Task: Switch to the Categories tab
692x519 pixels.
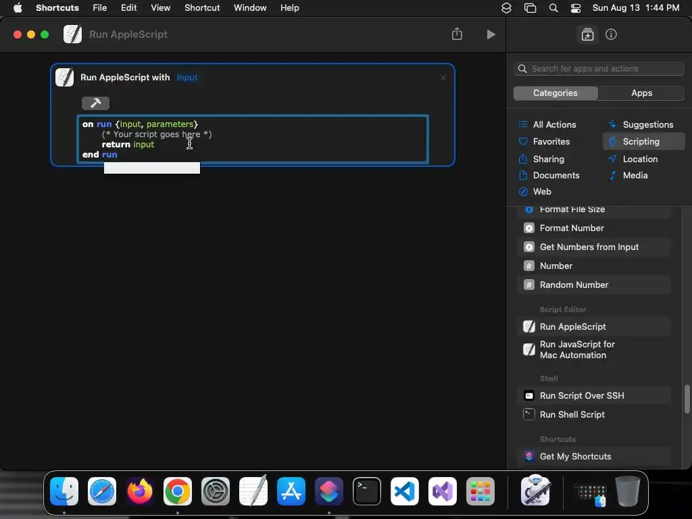Action: pos(555,93)
